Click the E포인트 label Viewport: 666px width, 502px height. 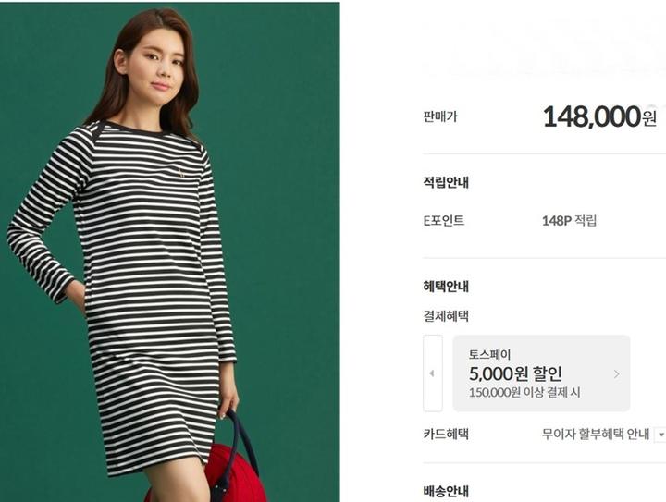[x=443, y=221]
